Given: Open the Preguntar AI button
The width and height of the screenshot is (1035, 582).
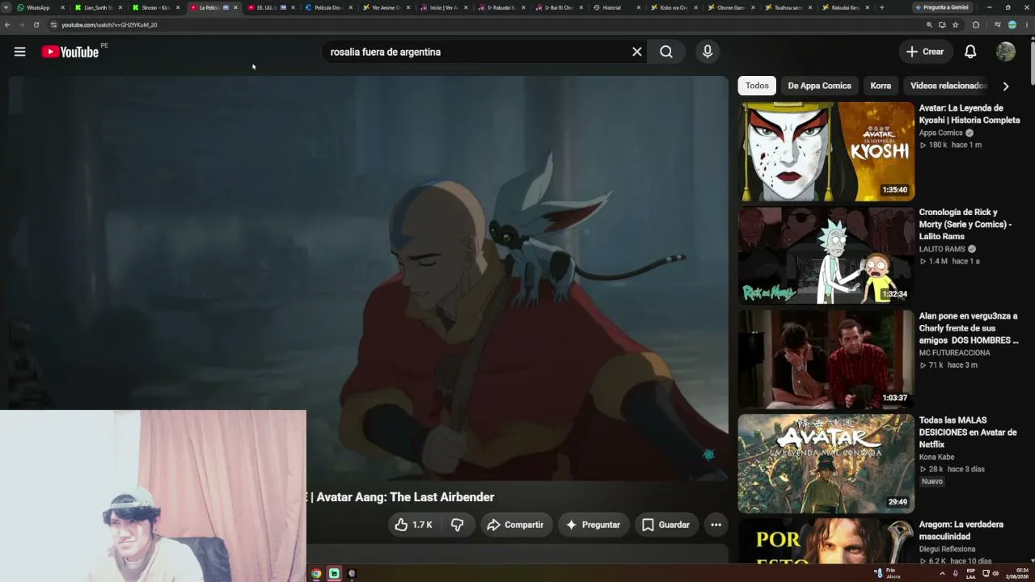Looking at the screenshot, I should [593, 525].
